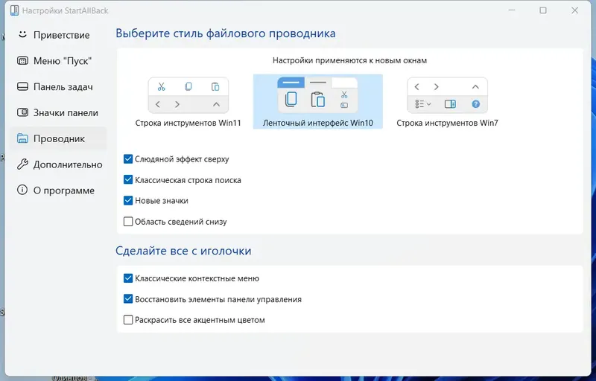The height and width of the screenshot is (381, 596).
Task: Maximize the StartAllBack settings window
Action: 543,10
